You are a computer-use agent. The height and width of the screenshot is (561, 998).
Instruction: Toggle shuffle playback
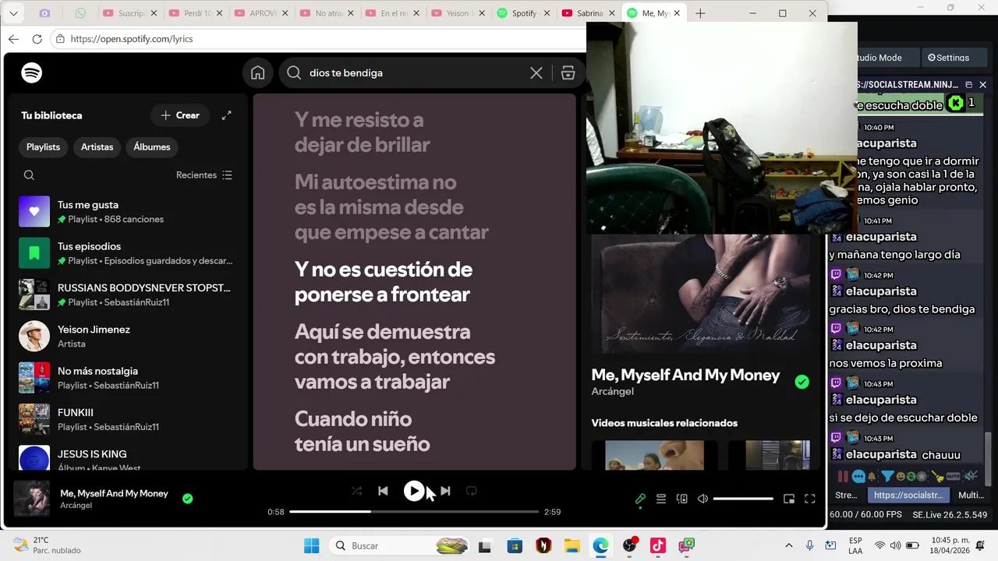coord(356,491)
